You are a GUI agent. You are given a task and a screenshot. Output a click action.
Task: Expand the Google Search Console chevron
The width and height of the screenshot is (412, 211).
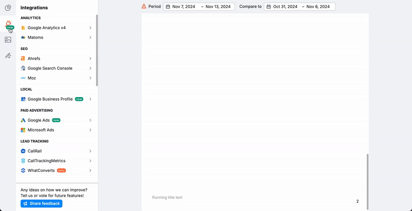[x=90, y=68]
